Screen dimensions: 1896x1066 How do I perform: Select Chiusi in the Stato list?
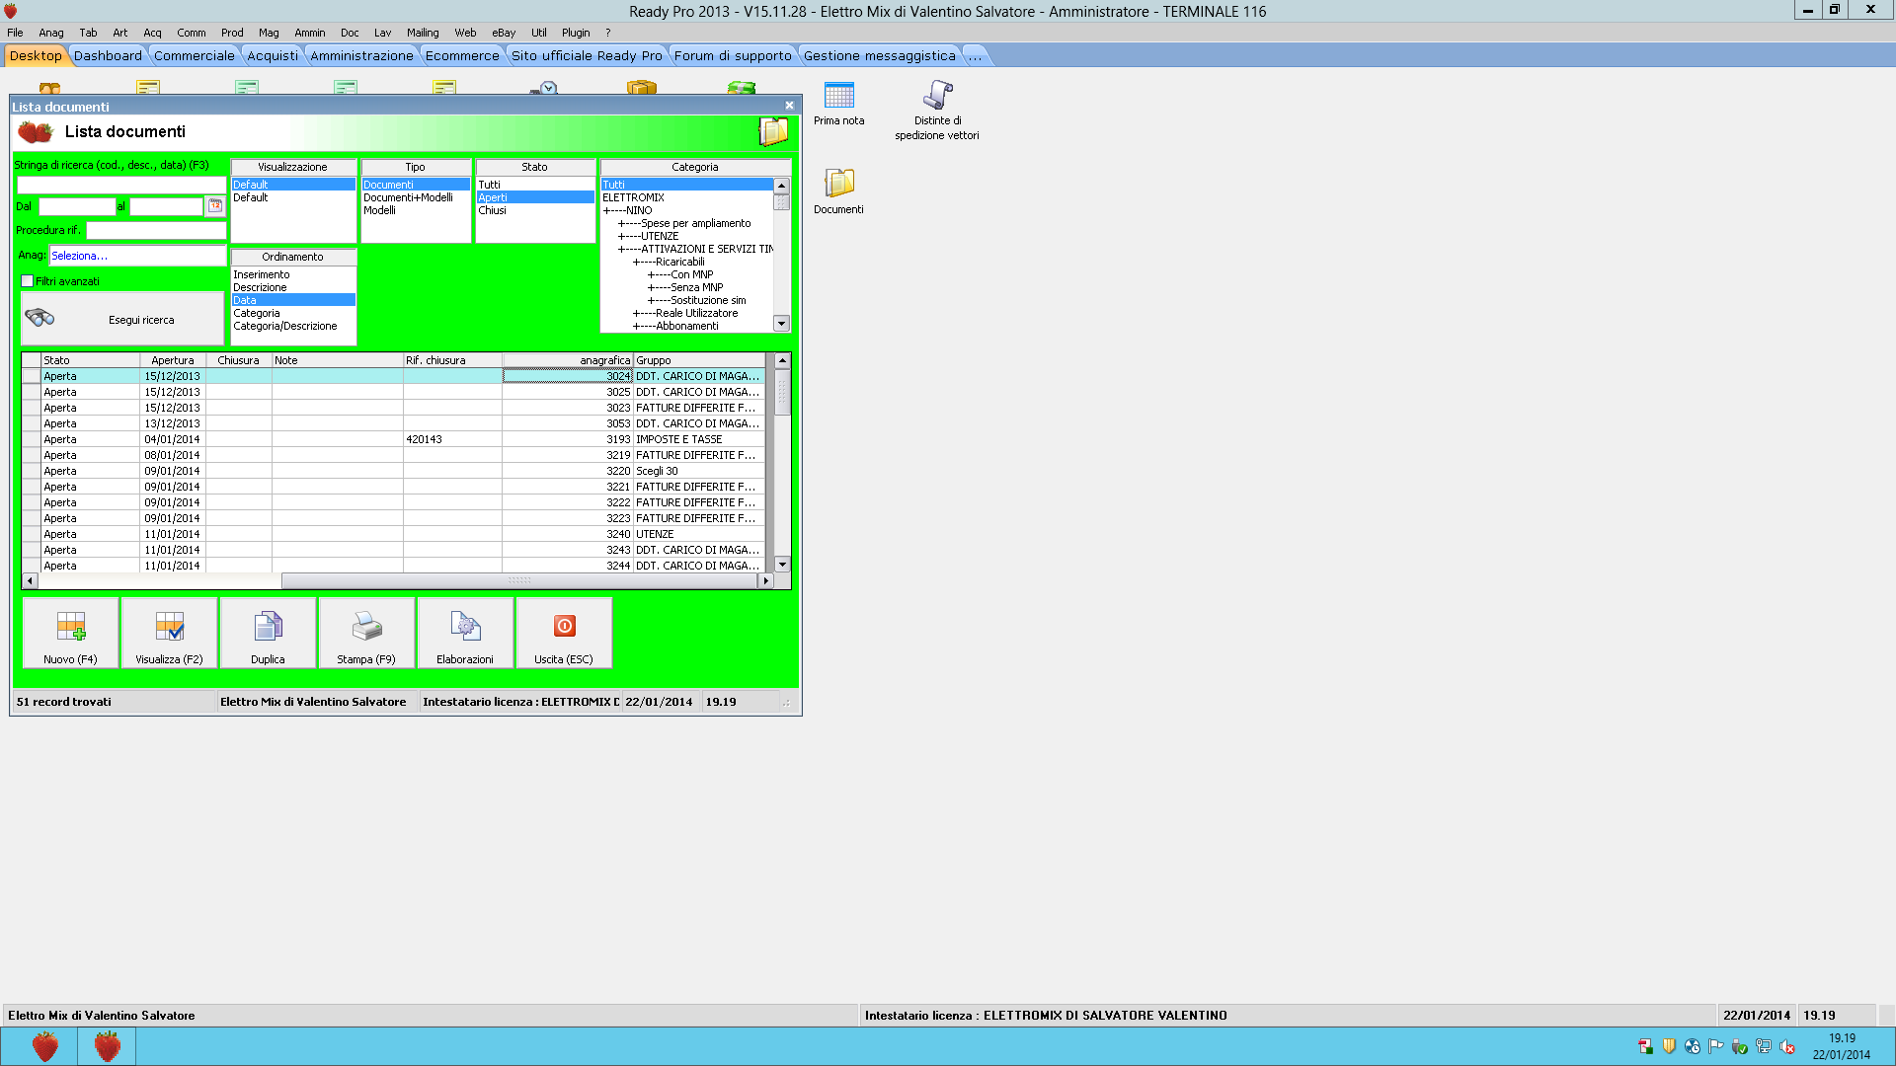(535, 210)
